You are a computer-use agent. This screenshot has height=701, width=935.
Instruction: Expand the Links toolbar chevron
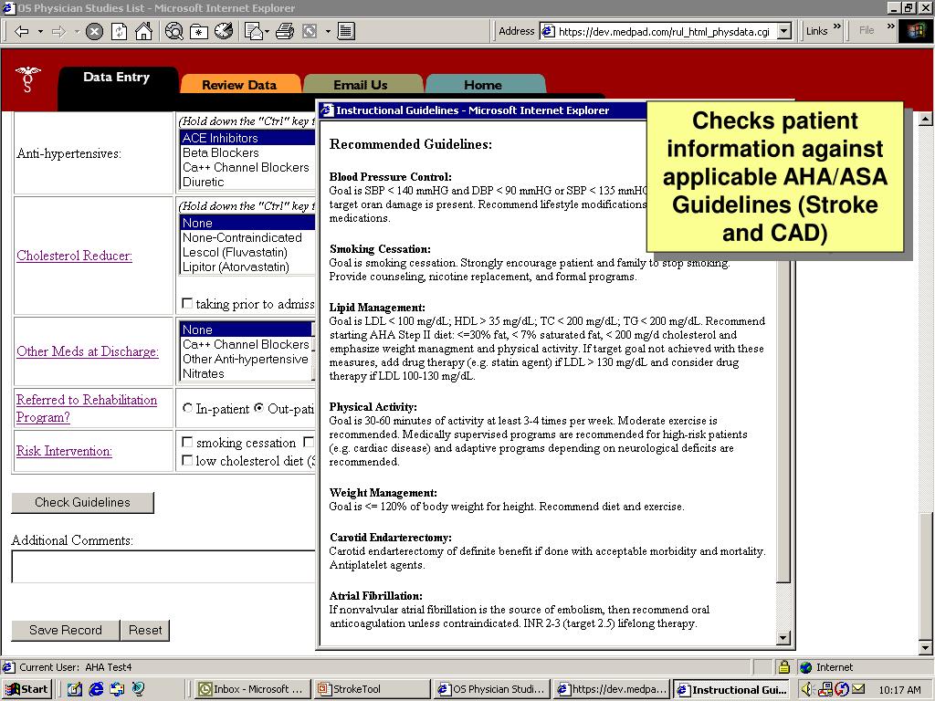click(836, 26)
